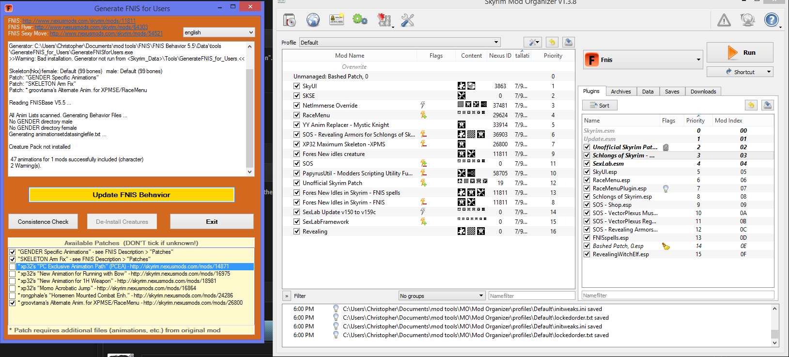Click the archive flag icon on Unofficial Skyrim Patch plugin
Image resolution: width=789 pixels, height=357 pixels.
666,147
